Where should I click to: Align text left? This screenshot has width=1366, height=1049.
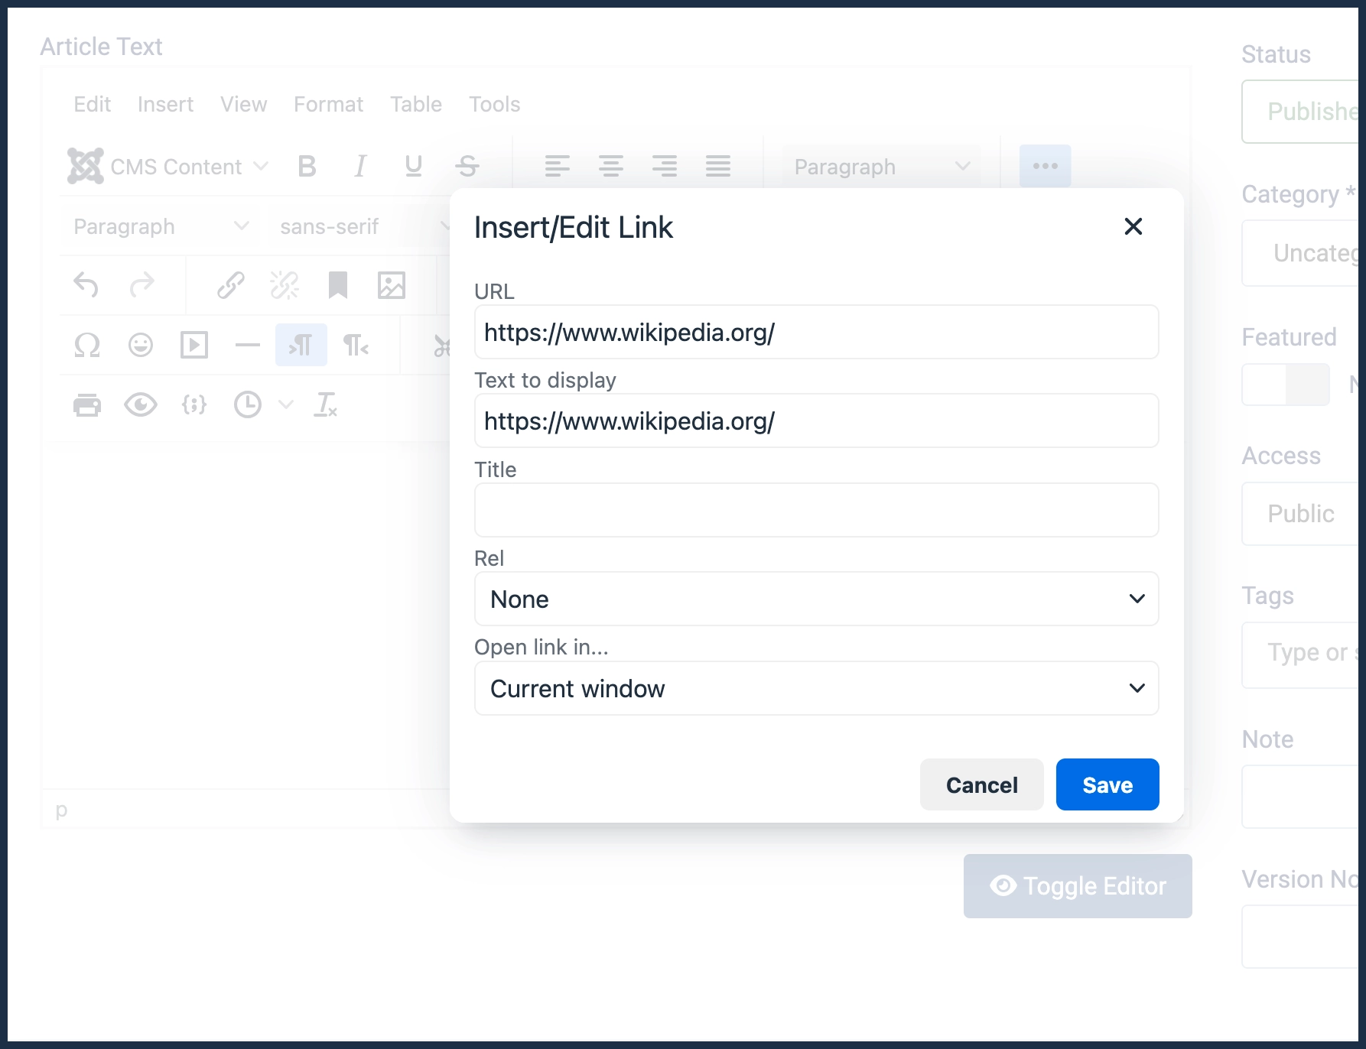pyautogui.click(x=558, y=166)
